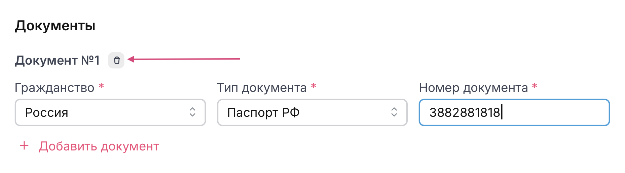This screenshot has height=173, width=625.
Task: Click the entered number 3882881818
Action: tap(465, 112)
